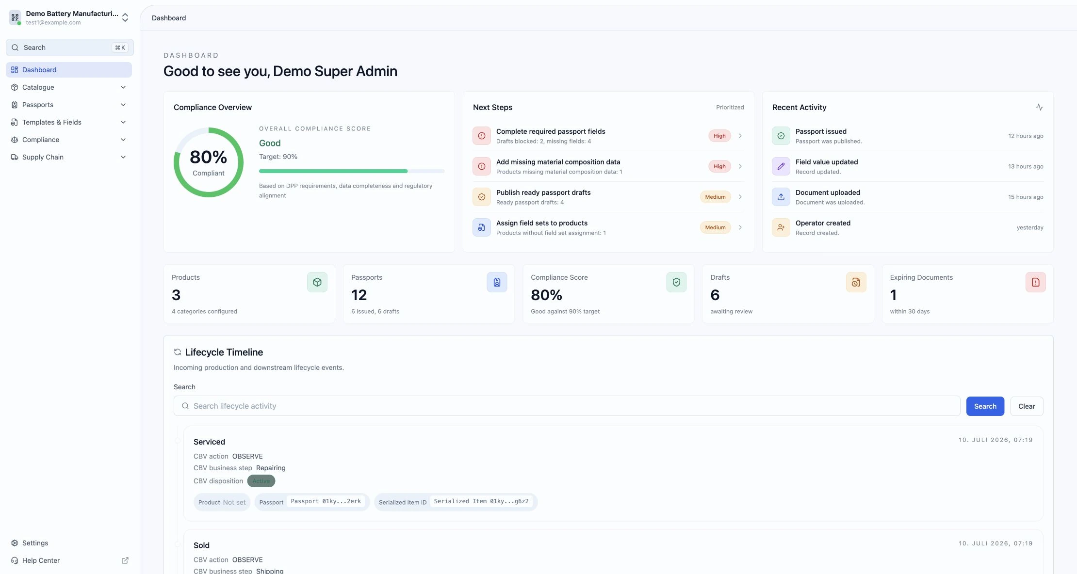The height and width of the screenshot is (574, 1077).
Task: Click the Passports badge icon in sidebar
Action: [x=15, y=105]
